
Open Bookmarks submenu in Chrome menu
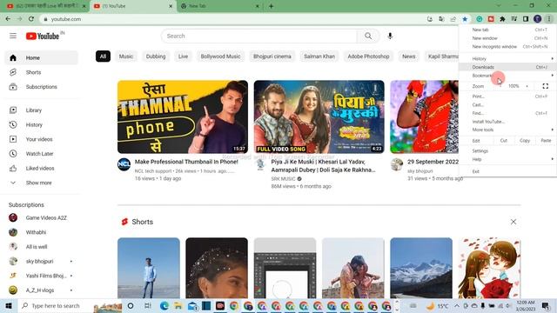pyautogui.click(x=507, y=76)
